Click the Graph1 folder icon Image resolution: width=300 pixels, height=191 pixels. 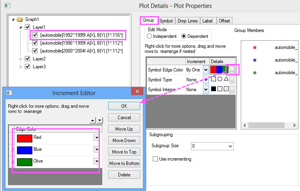20,19
